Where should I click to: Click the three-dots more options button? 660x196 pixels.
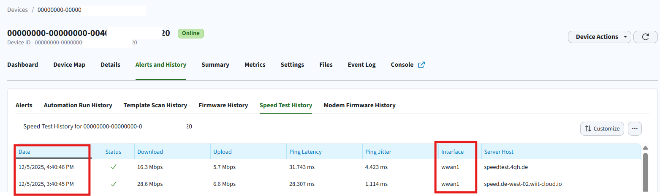coord(635,129)
